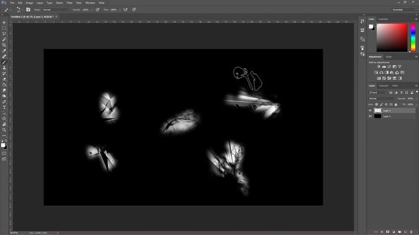
Task: Select the Magic Wand tool
Action: (x=4, y=39)
